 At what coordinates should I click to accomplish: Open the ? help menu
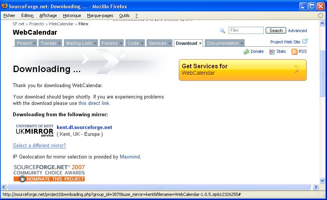coord(136,15)
